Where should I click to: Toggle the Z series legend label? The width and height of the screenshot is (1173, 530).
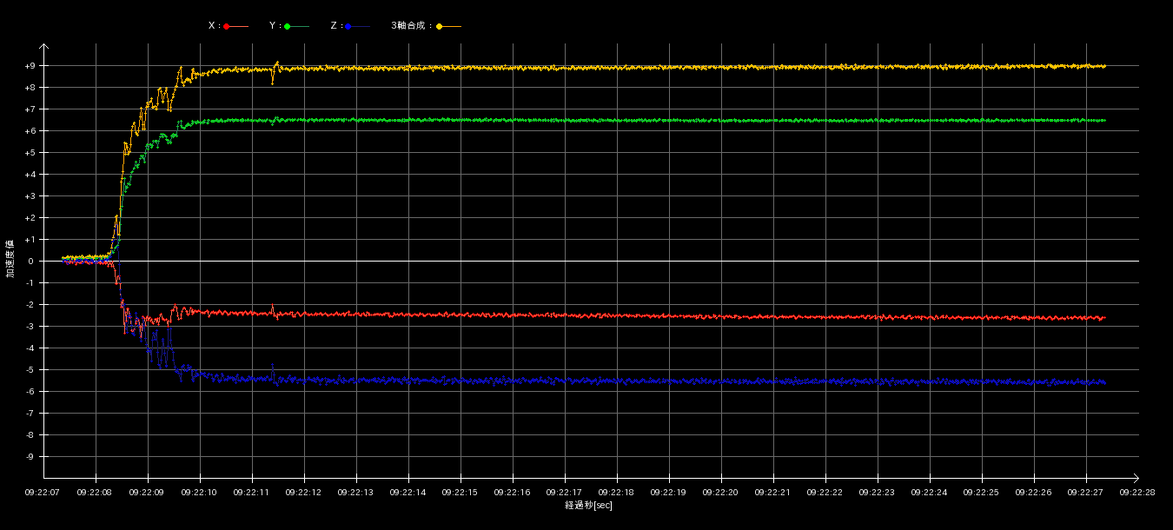coord(335,26)
